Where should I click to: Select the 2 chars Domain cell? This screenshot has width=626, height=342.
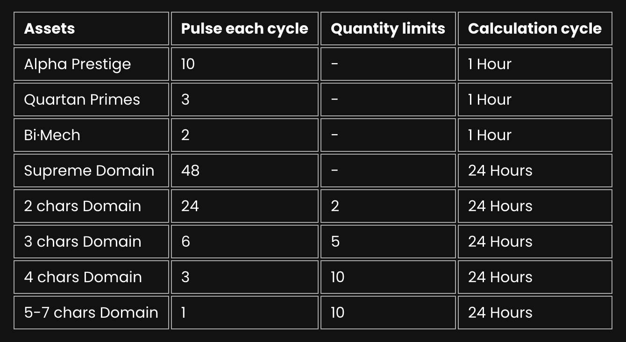(x=91, y=206)
